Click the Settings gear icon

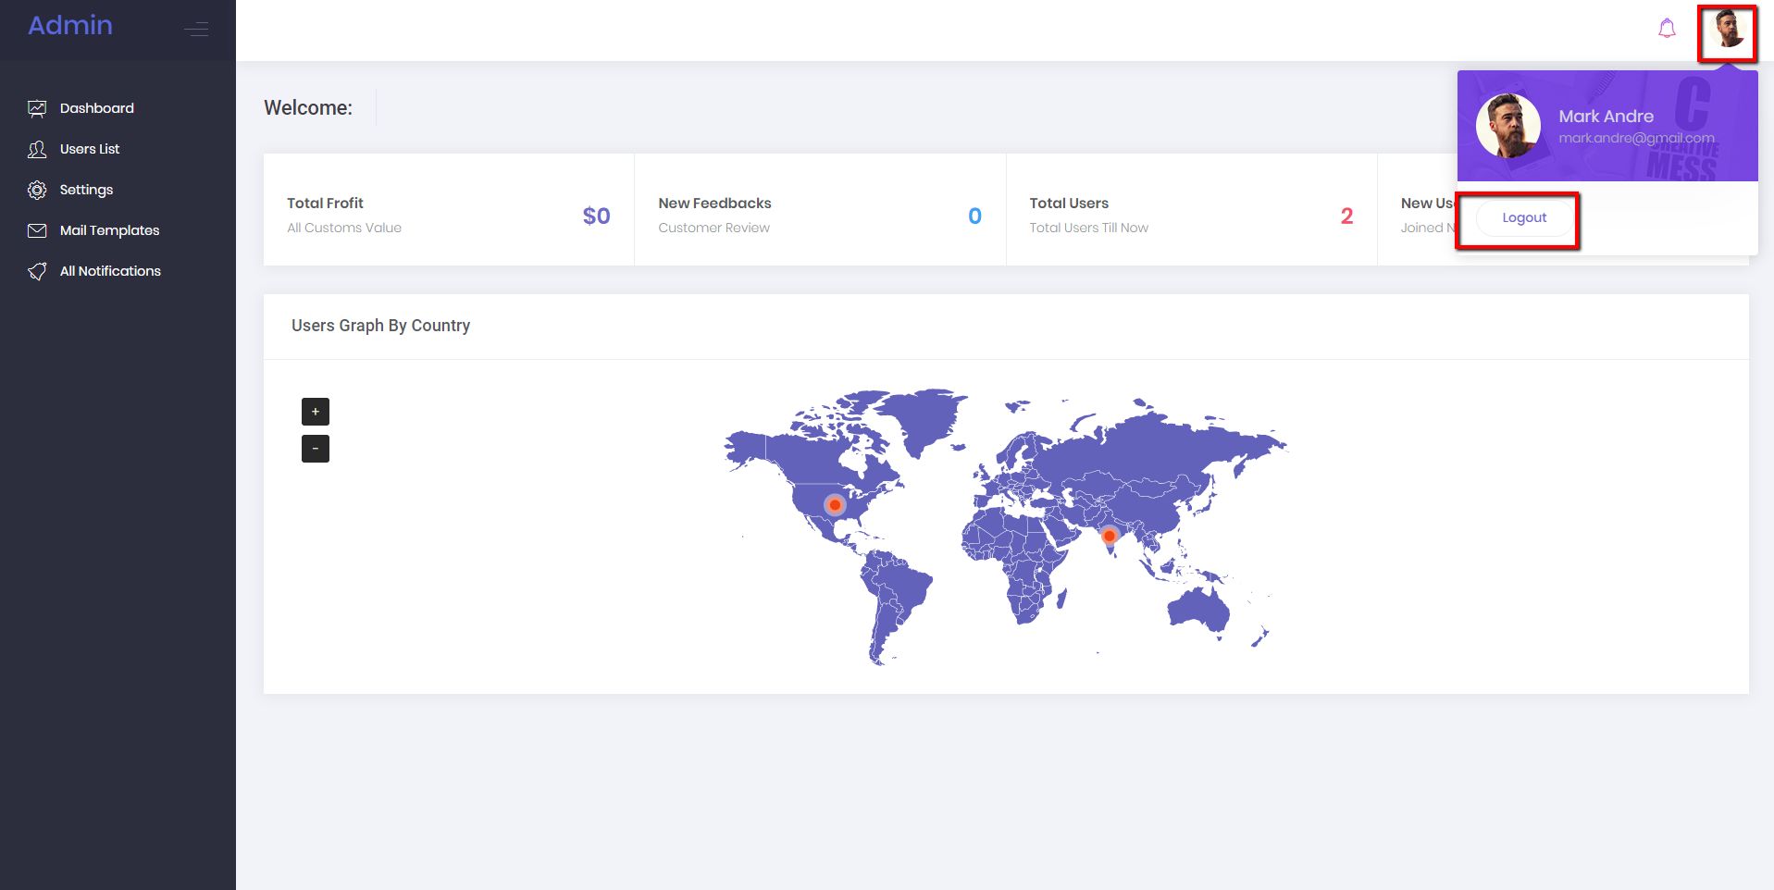click(x=37, y=190)
